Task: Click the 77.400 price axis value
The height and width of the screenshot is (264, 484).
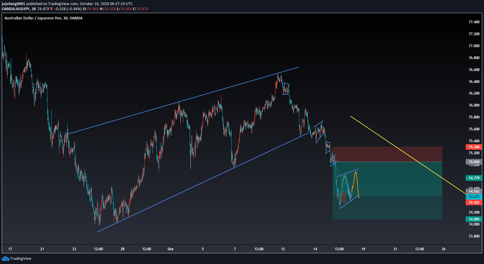Action: [x=474, y=22]
